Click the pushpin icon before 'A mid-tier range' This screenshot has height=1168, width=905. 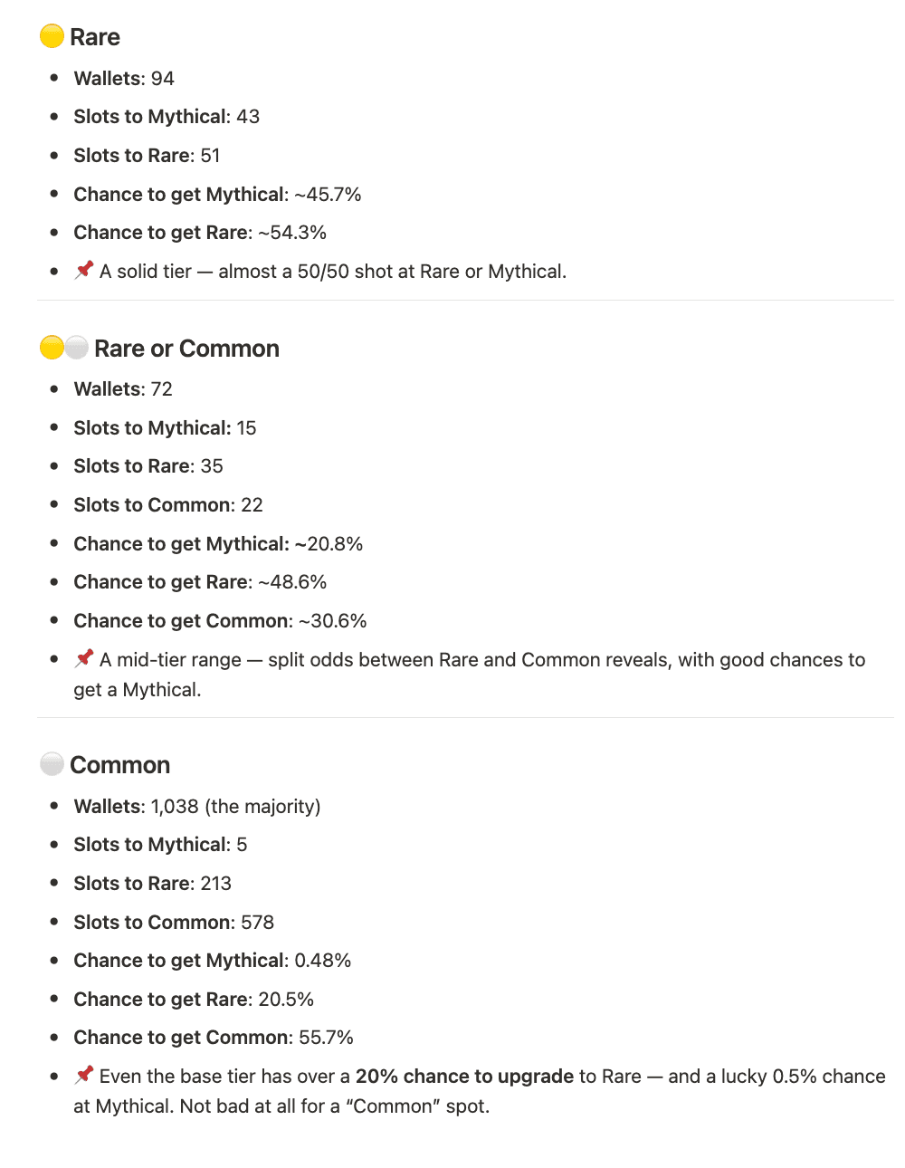click(x=84, y=658)
